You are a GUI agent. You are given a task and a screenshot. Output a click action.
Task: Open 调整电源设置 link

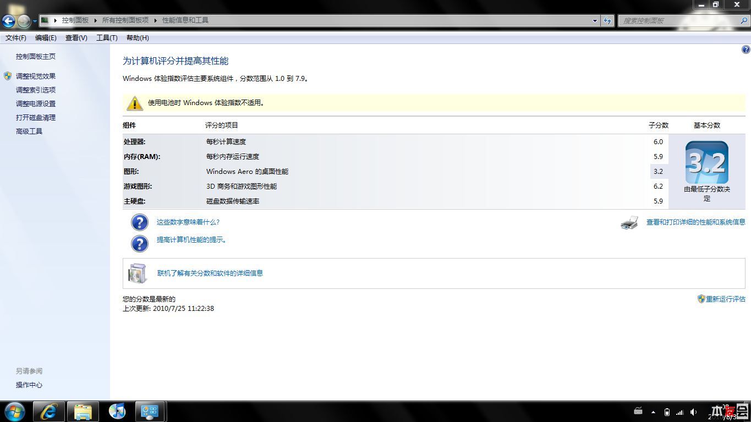point(36,103)
